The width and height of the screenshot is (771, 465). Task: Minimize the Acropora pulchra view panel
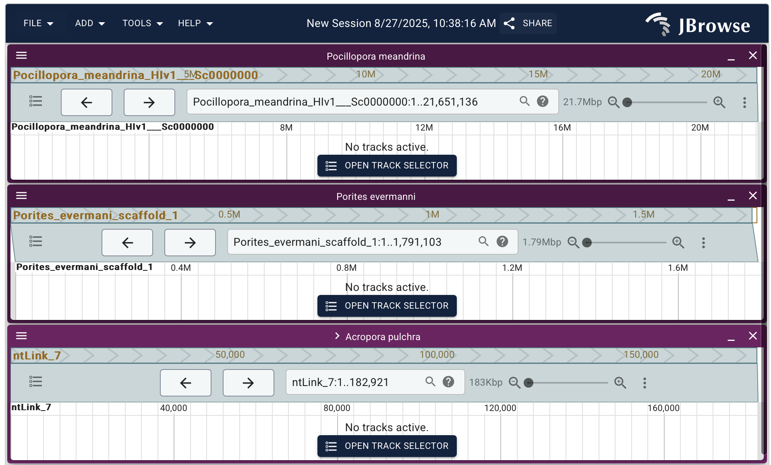click(x=731, y=337)
